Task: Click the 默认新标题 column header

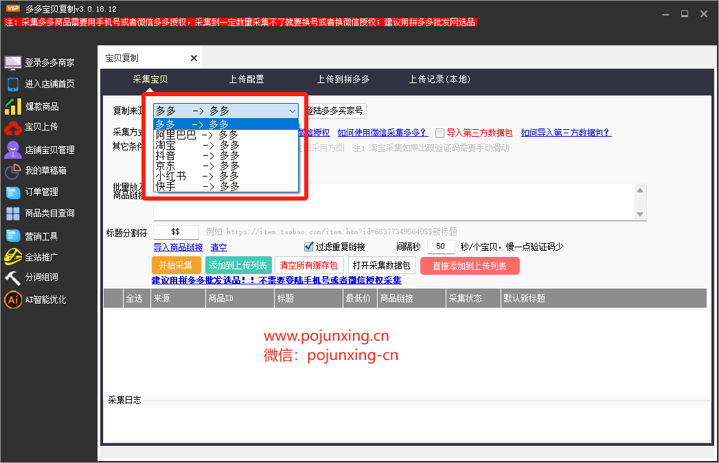Action: (604, 298)
